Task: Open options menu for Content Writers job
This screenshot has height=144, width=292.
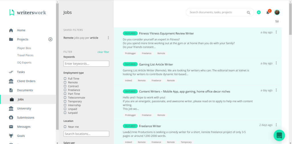Action: click(x=276, y=90)
